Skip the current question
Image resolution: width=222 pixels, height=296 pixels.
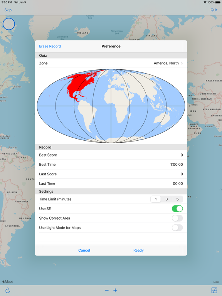8,10
